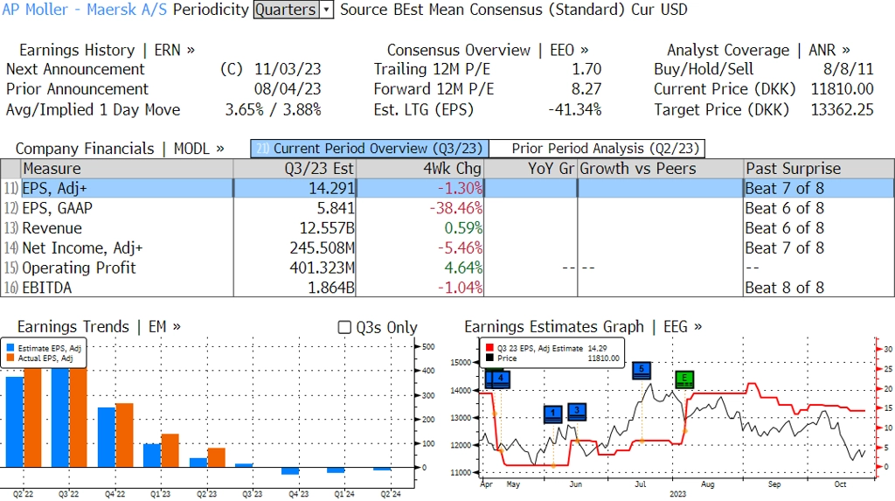Screen dimensions: 895x501
Task: Click AP Moller - Maersk A/S company name
Action: pyautogui.click(x=85, y=10)
